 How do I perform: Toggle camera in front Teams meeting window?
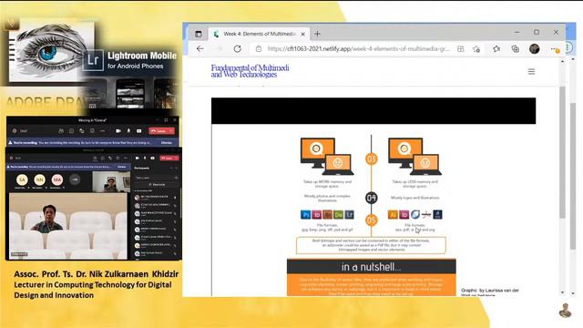click(138, 158)
